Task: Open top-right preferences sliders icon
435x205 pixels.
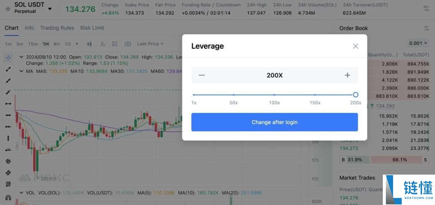Action: click(426, 9)
